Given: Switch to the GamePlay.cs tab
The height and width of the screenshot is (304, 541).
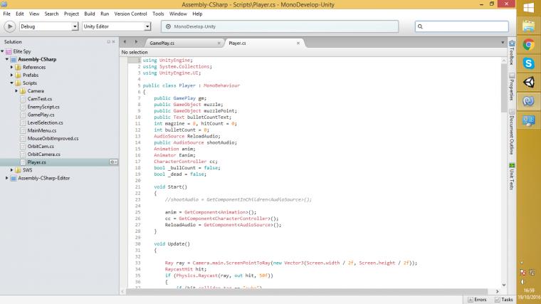Looking at the screenshot, I should coord(162,43).
